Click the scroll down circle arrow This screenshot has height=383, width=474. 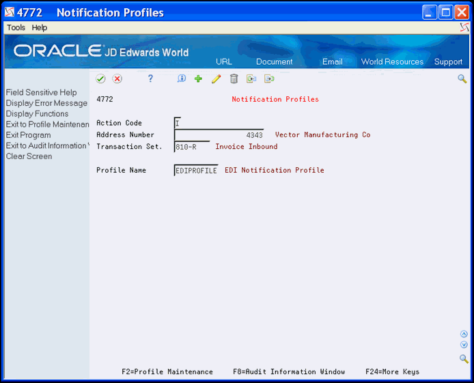(464, 345)
